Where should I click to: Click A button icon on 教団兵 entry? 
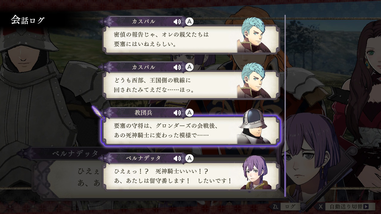[189, 113]
